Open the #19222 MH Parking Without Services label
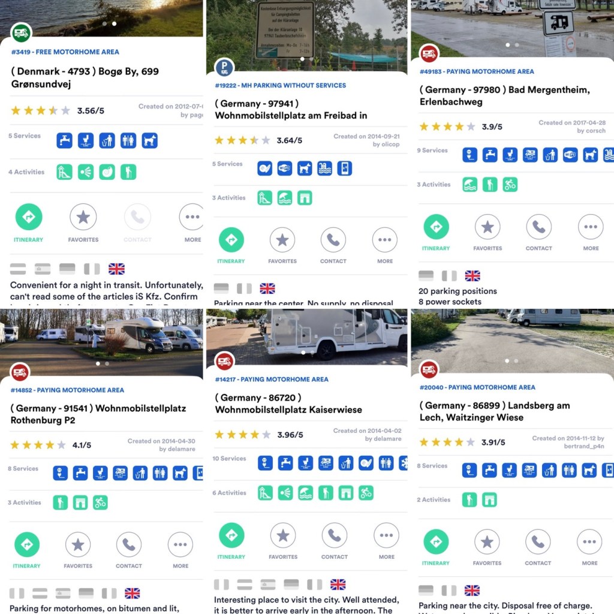The height and width of the screenshot is (614, 614). [x=281, y=85]
